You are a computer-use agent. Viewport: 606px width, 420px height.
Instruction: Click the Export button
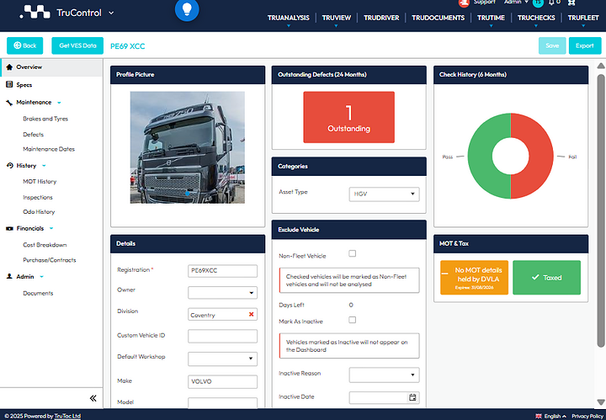pos(585,45)
